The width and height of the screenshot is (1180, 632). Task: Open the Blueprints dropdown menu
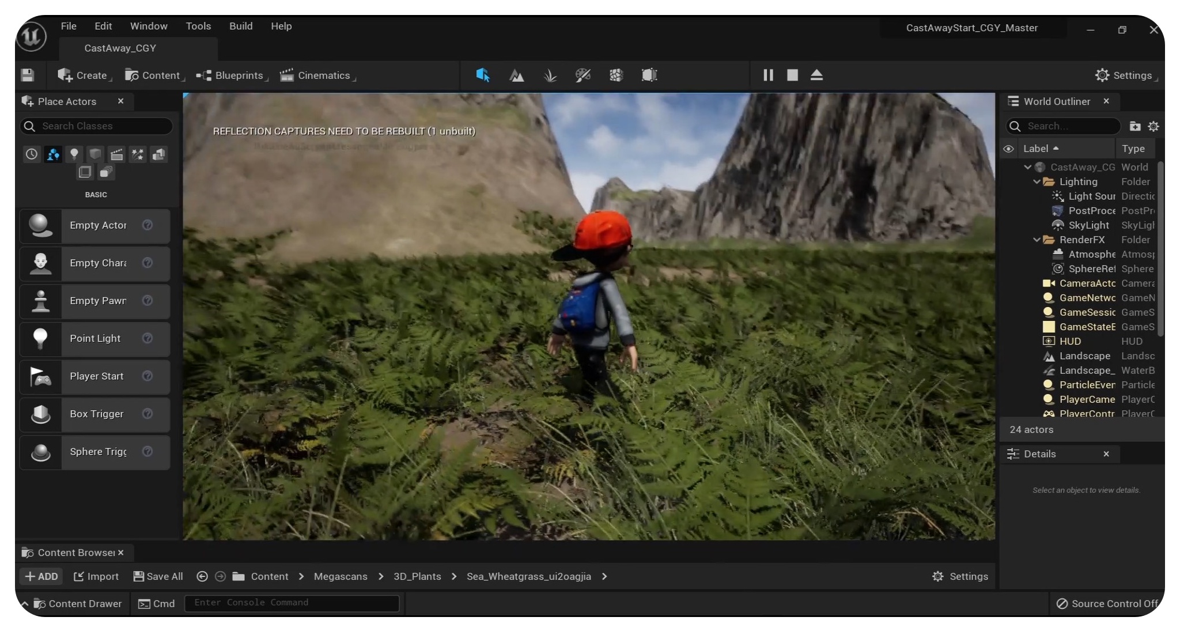pos(232,75)
